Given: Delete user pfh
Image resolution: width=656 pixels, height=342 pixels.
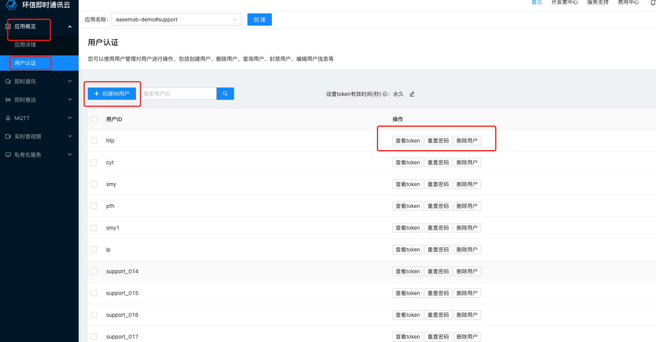Looking at the screenshot, I should pos(467,206).
